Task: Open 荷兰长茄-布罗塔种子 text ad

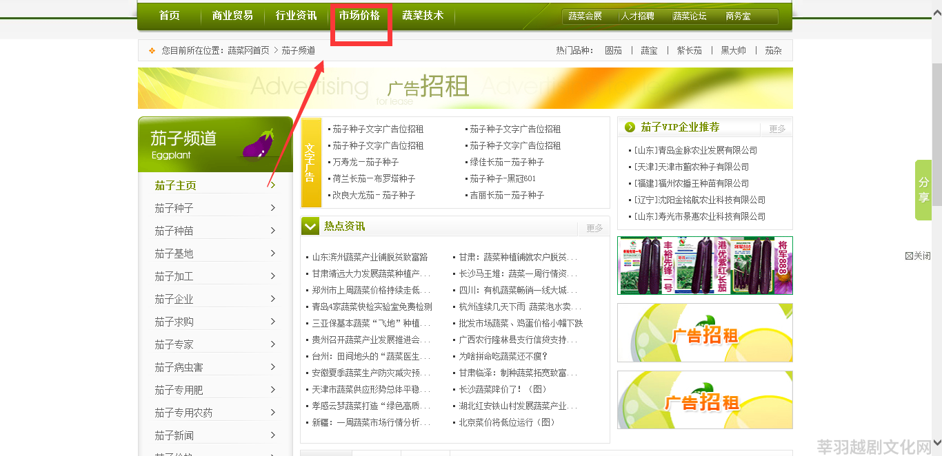Action: point(374,178)
